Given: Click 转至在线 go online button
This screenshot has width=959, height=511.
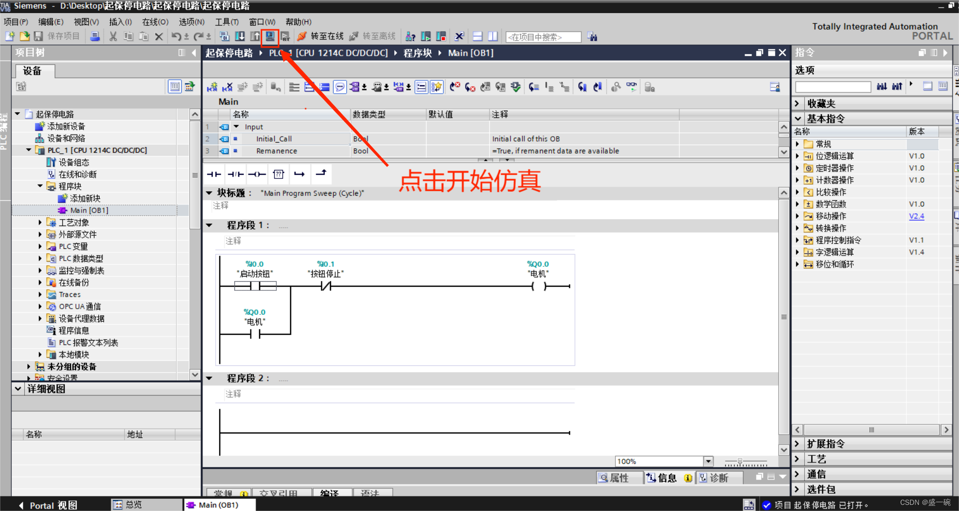Looking at the screenshot, I should (x=321, y=36).
